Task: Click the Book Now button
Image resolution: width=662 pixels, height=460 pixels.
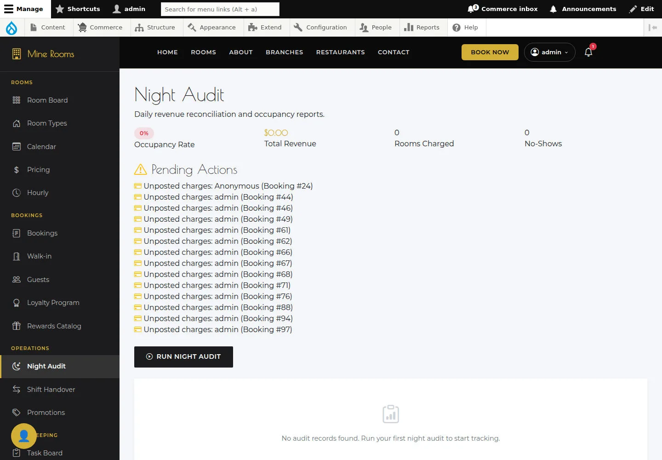Action: tap(490, 52)
